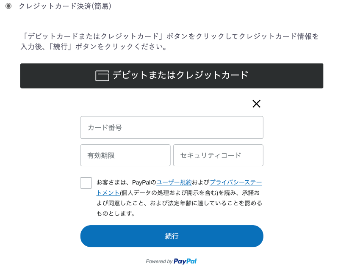The image size is (338, 267).
Task: Open the ユーザー規約 link
Action: pos(174,182)
